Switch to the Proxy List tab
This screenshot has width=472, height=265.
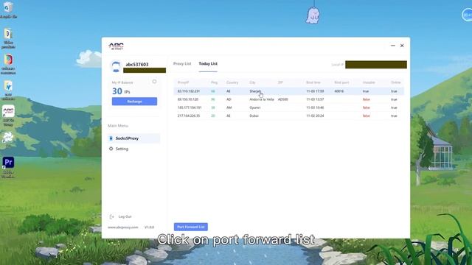point(182,64)
